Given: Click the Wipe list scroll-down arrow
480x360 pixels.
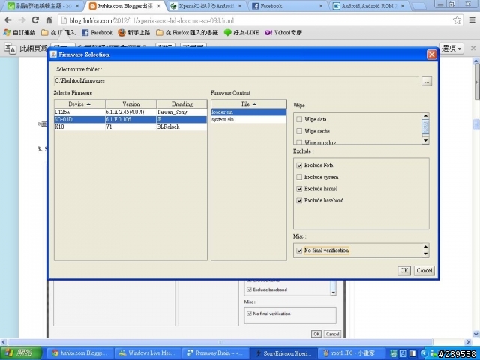Looking at the screenshot, I should coord(425,140).
